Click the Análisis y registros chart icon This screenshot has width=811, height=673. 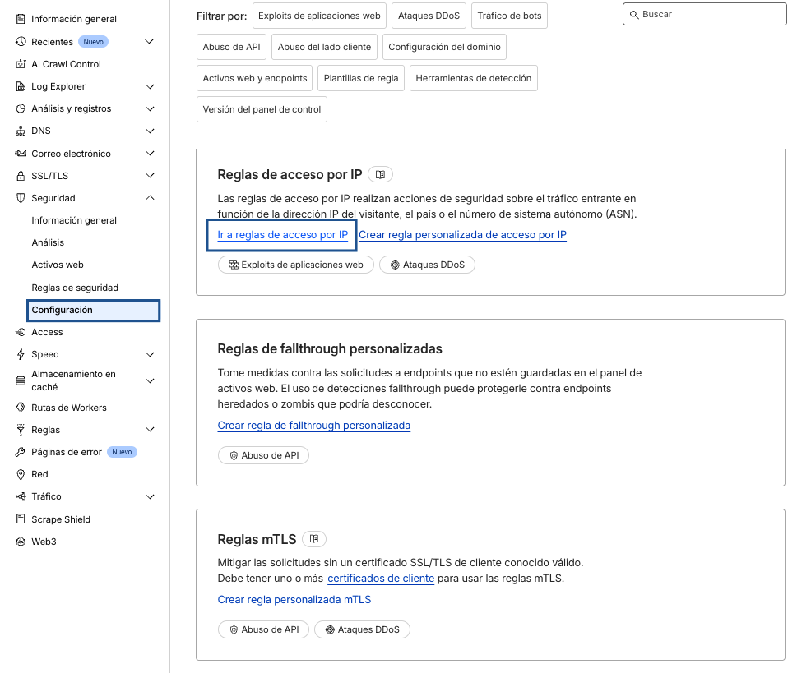(21, 108)
